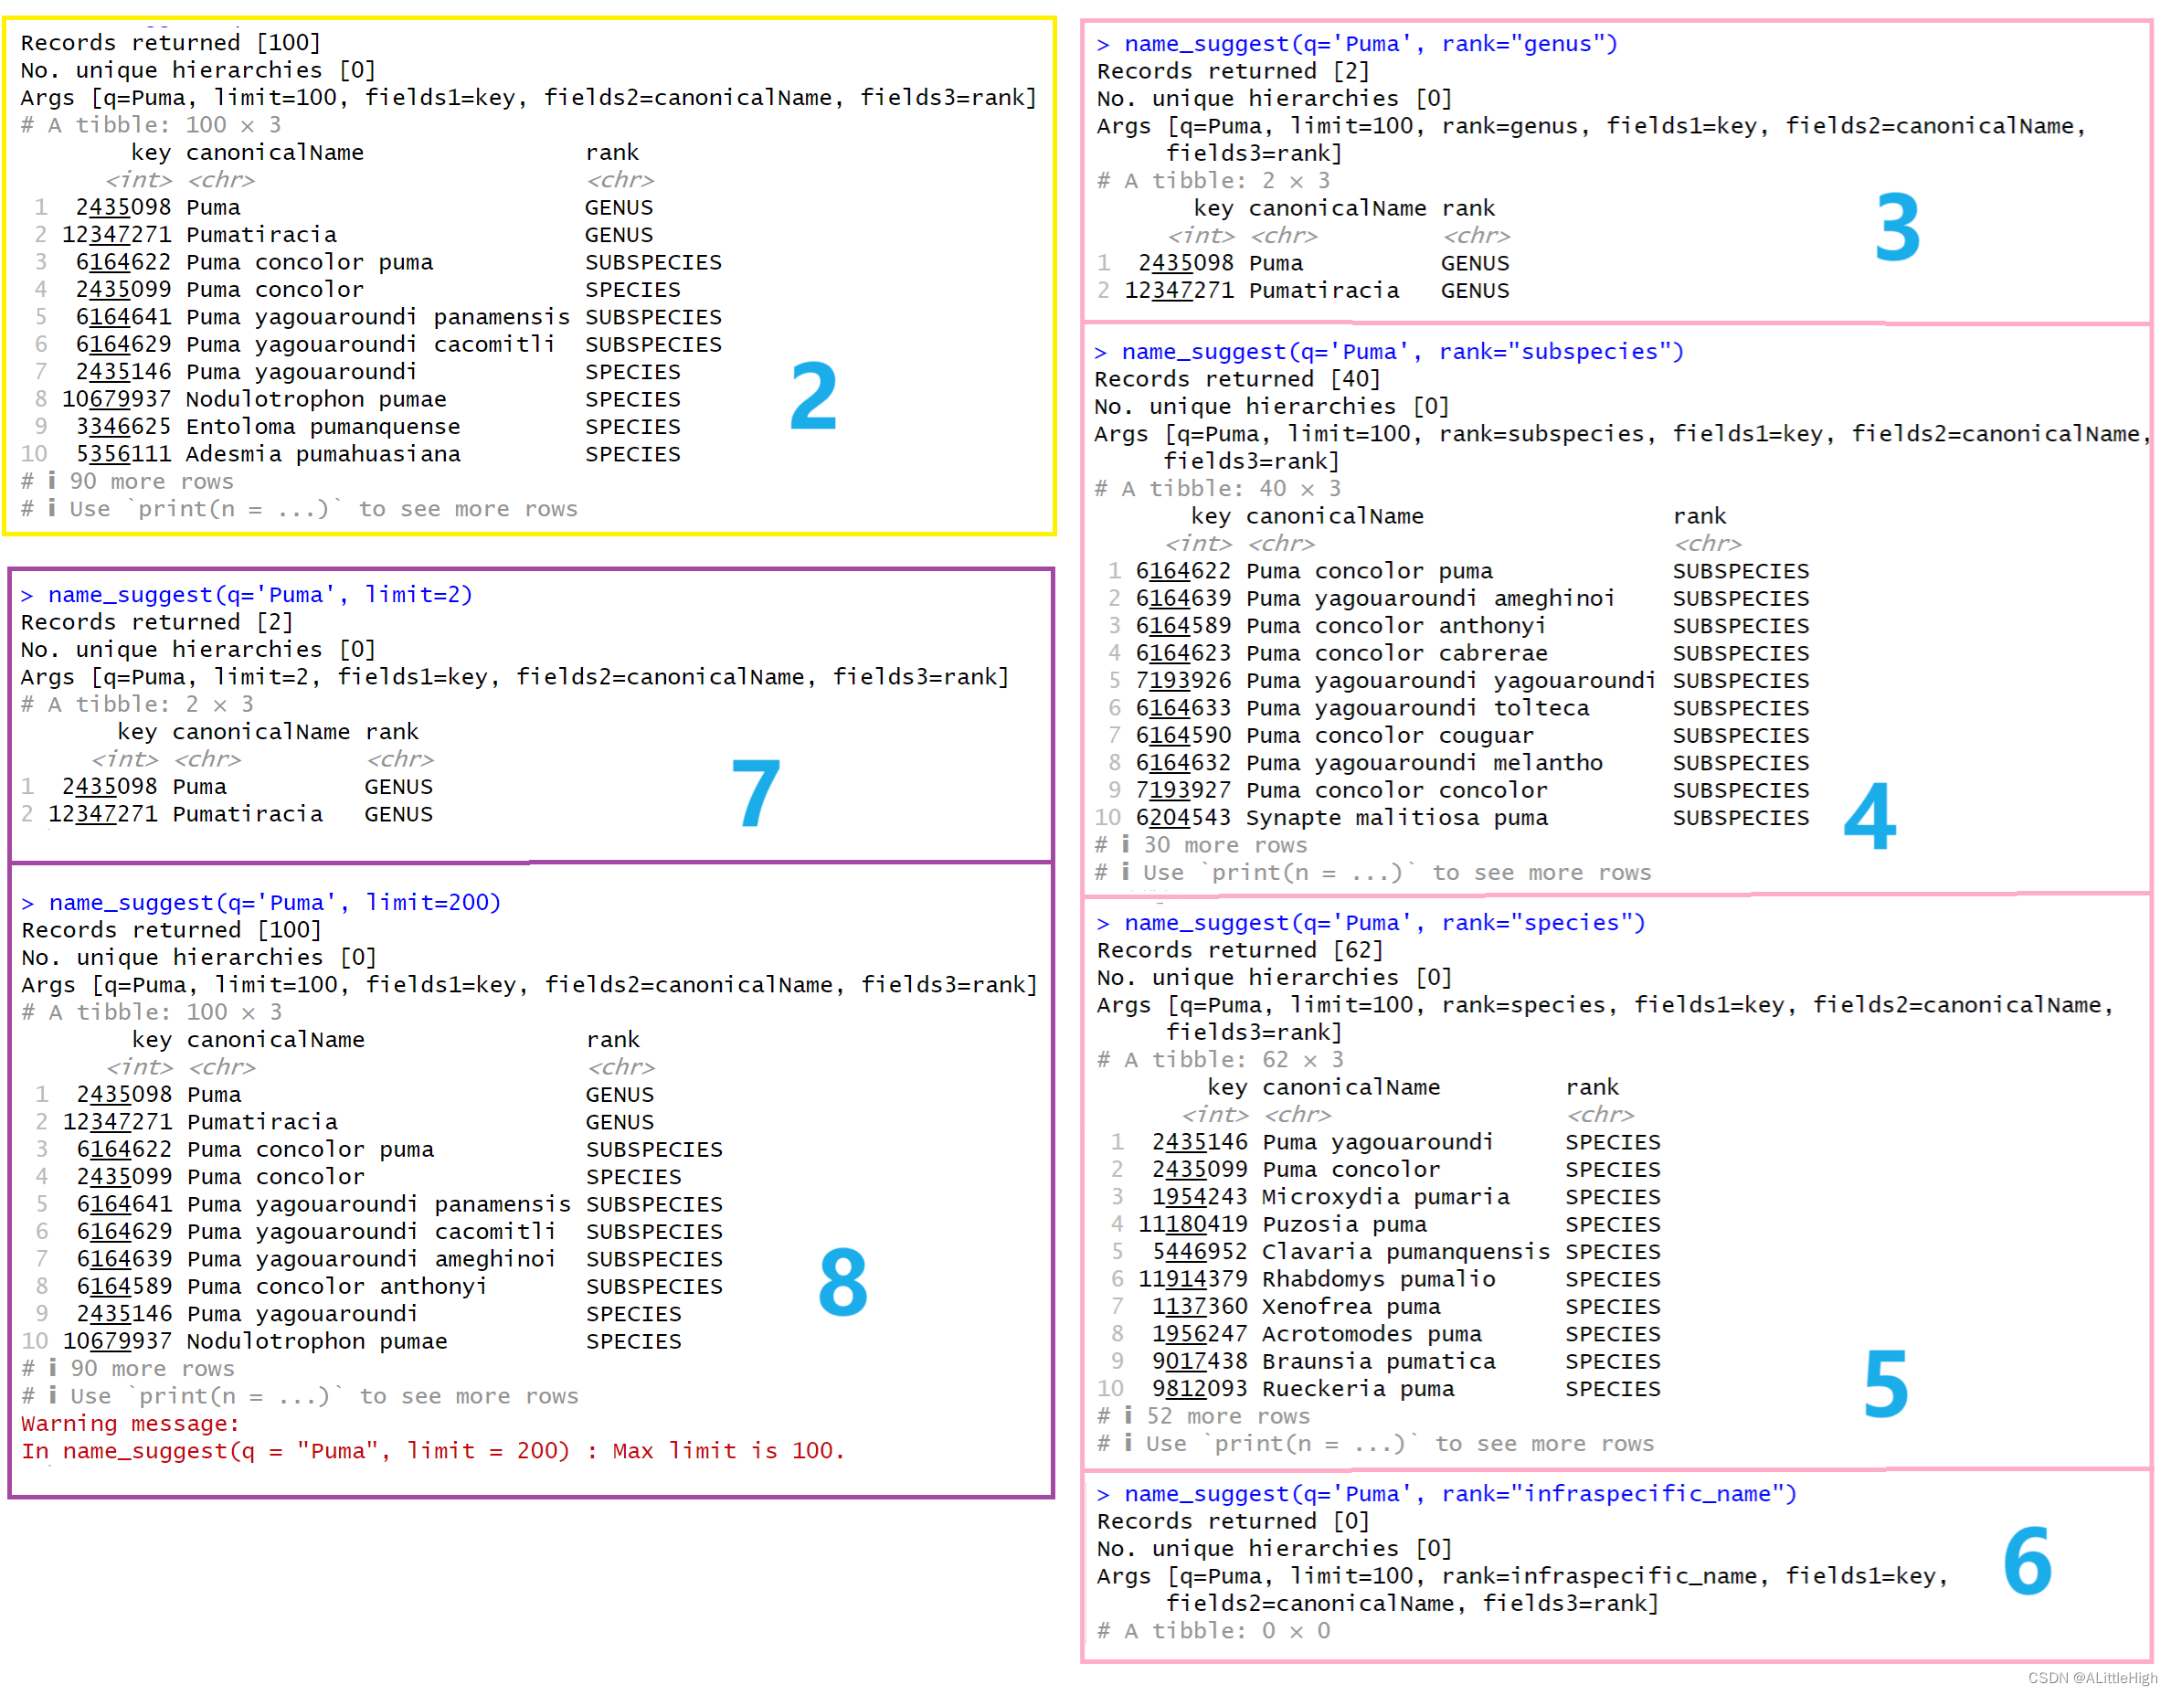Select 'Puma yagouaroundi melantho' name

[1424, 764]
